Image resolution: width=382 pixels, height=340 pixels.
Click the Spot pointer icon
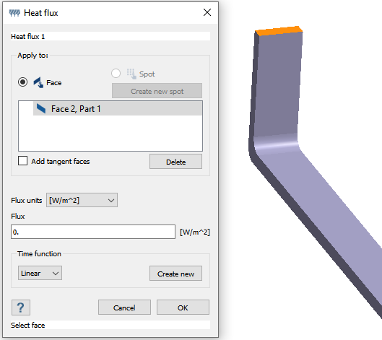pyautogui.click(x=131, y=74)
